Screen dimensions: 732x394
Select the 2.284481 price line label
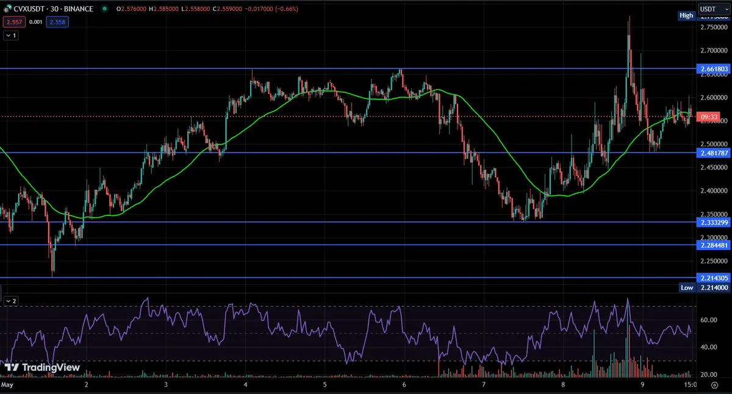tap(713, 245)
